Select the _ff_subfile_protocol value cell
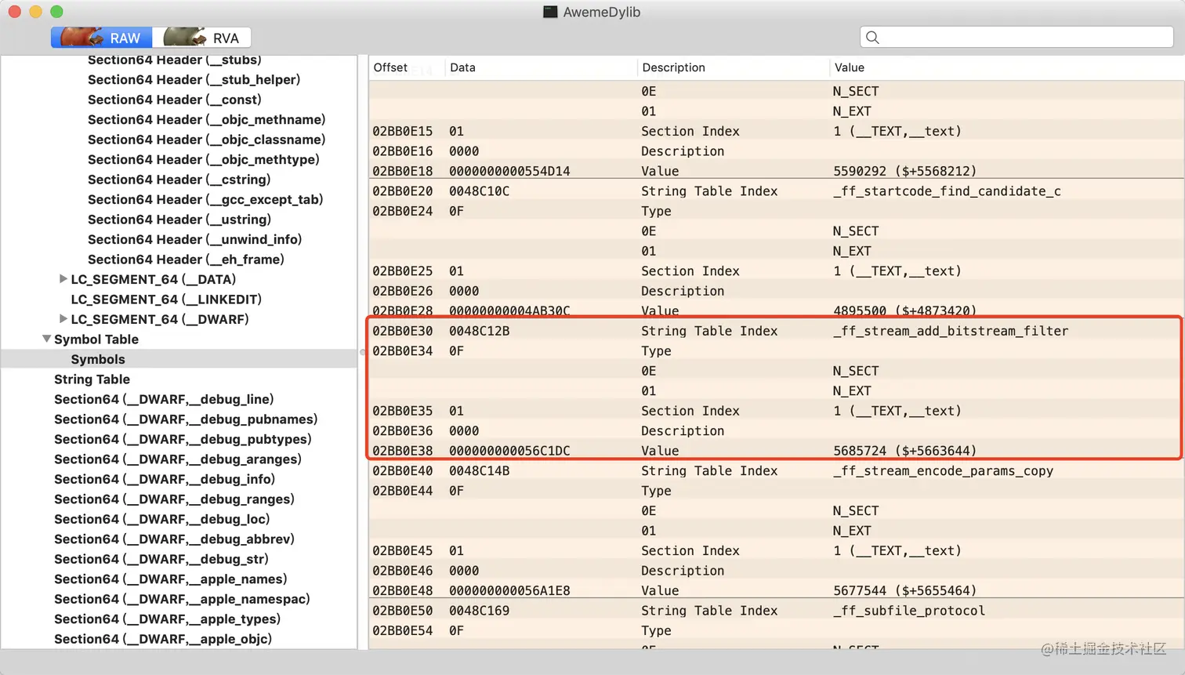 tap(909, 611)
